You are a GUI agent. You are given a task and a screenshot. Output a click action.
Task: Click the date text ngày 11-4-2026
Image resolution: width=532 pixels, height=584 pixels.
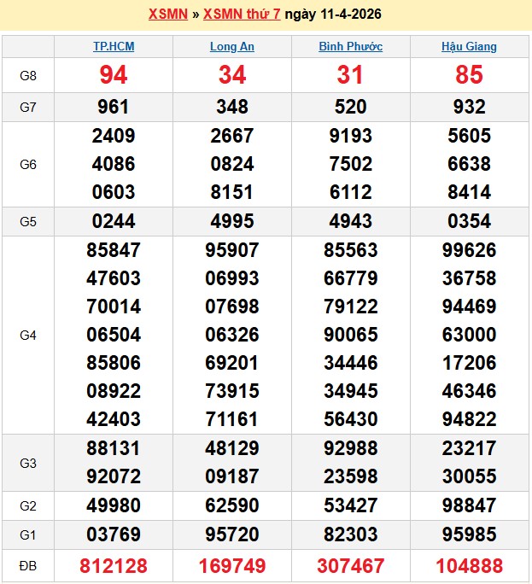click(333, 14)
